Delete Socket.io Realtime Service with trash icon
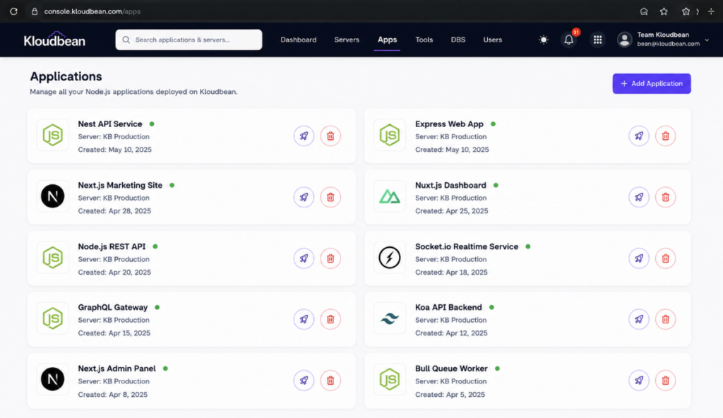723x418 pixels. [665, 258]
